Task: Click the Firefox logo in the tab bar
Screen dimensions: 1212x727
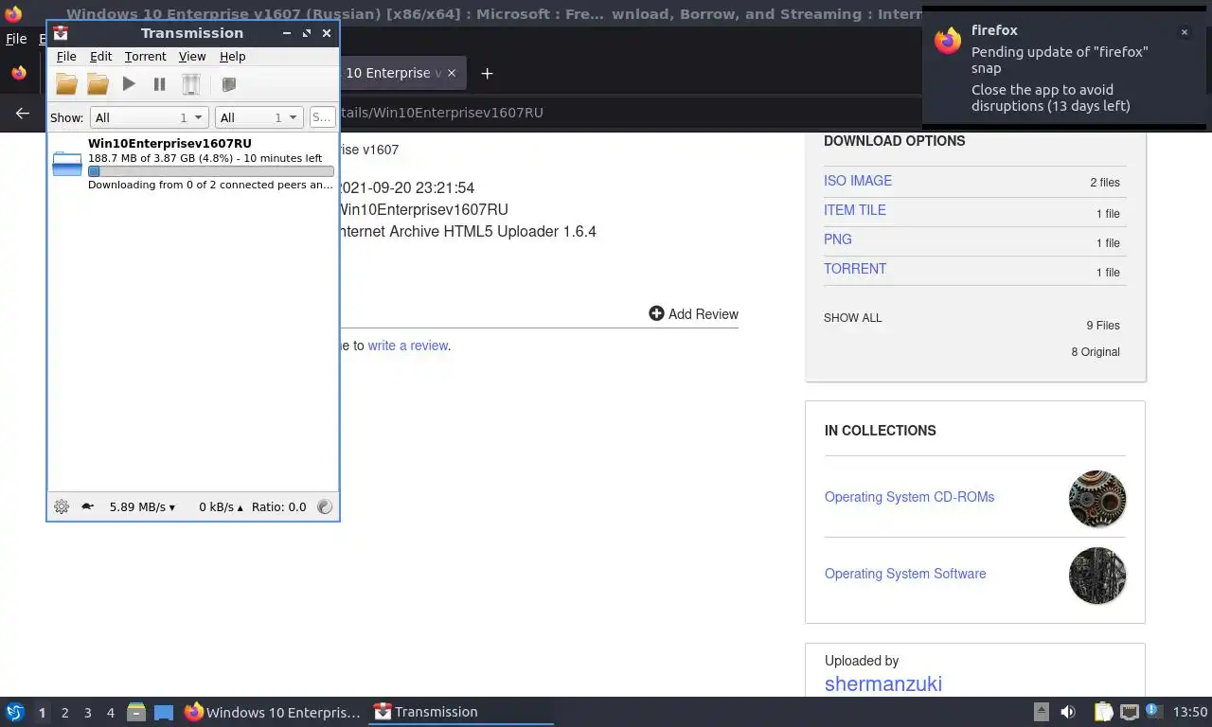Action: click(x=19, y=73)
